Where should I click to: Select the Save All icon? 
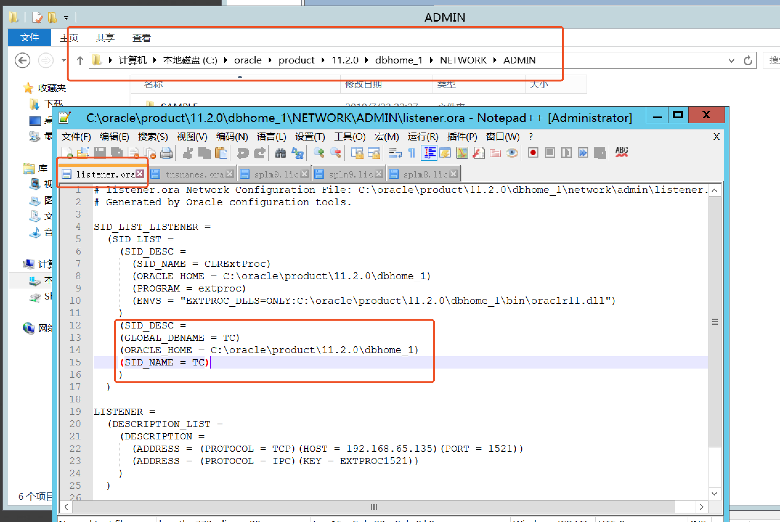click(x=117, y=153)
